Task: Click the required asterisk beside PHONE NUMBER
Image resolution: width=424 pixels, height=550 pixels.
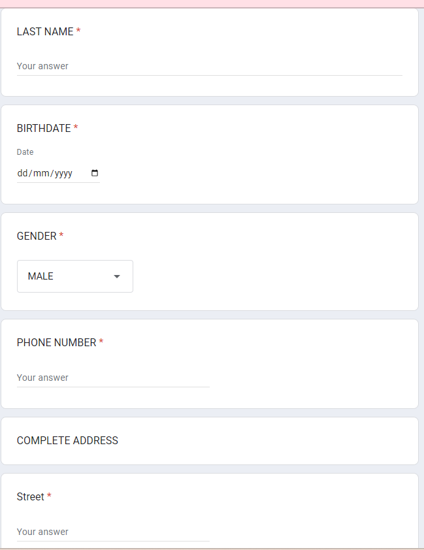Action: pos(101,342)
